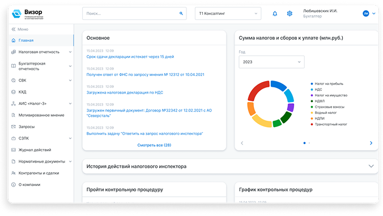Click Смотреть все (28) link

tap(154, 145)
